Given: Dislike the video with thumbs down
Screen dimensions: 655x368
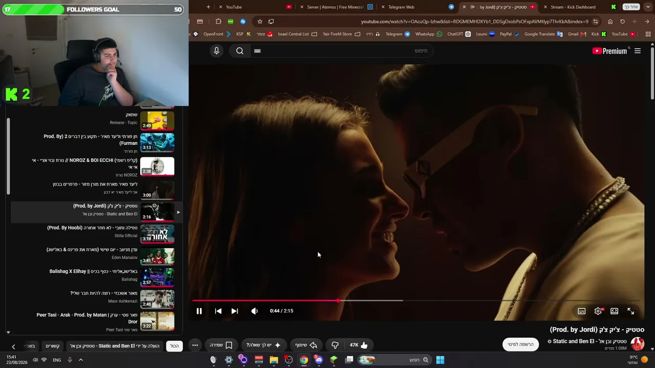Looking at the screenshot, I should pos(335,345).
